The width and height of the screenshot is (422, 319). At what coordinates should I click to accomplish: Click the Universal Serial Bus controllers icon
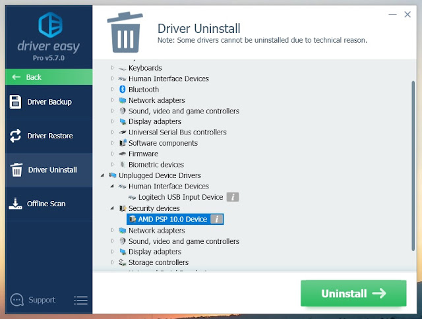(122, 132)
